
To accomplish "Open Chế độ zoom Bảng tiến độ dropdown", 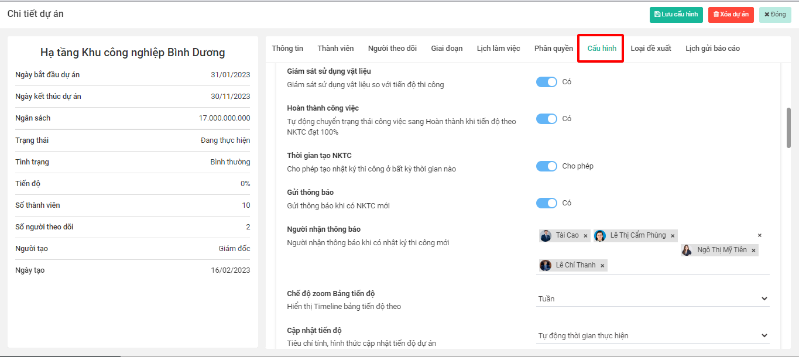I will pos(653,299).
